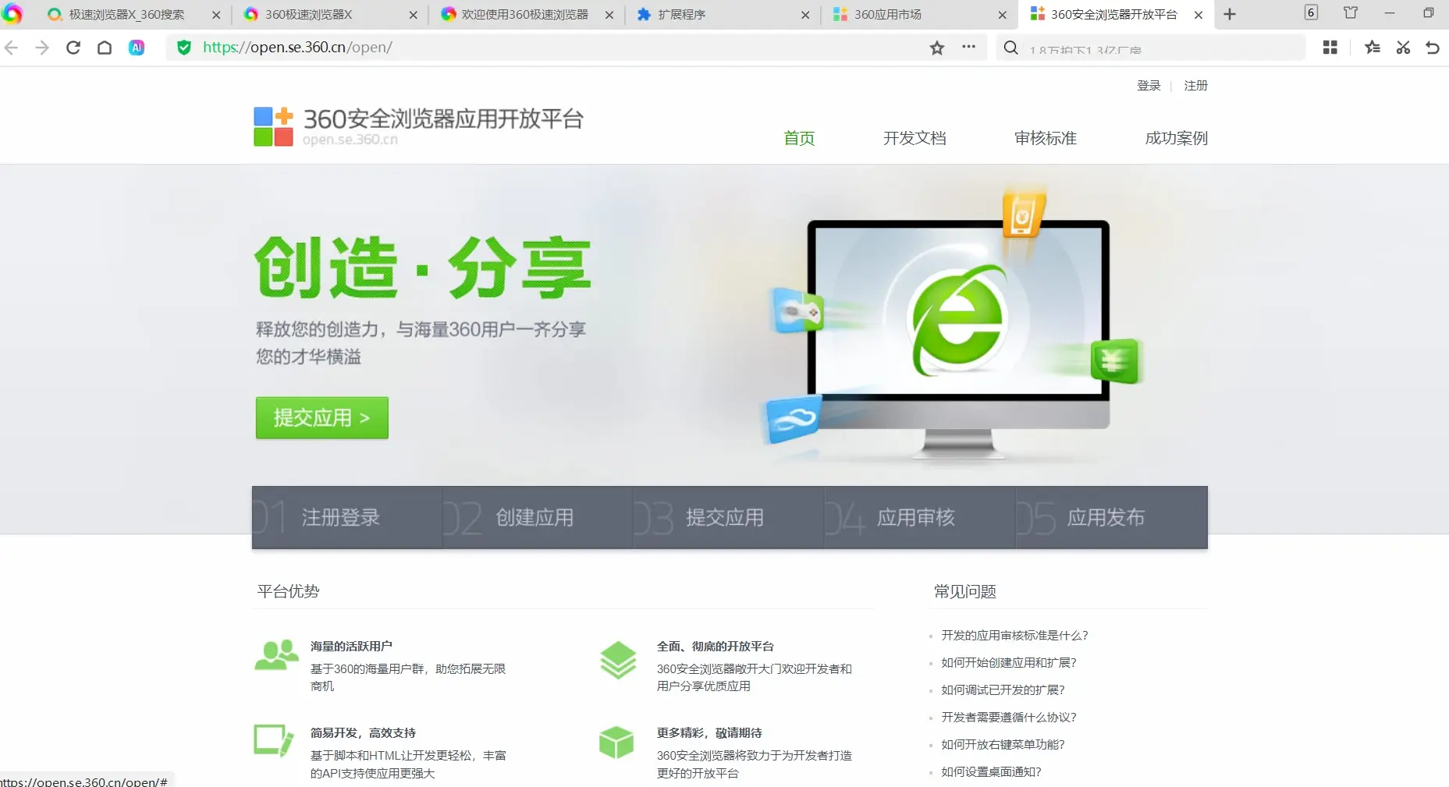Screen dimensions: 1449x787
Task: Select step 03 提交应用
Action: 729,517
